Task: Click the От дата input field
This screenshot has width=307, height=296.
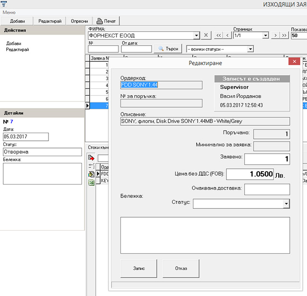Action: click(136, 49)
